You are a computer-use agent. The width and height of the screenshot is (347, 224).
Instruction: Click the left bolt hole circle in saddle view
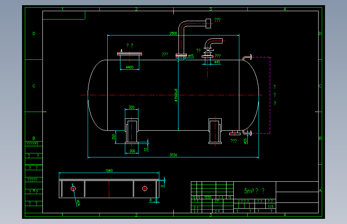[x=73, y=189]
